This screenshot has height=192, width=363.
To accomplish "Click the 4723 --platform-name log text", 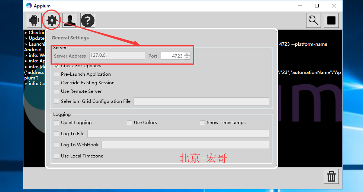I will click(303, 44).
